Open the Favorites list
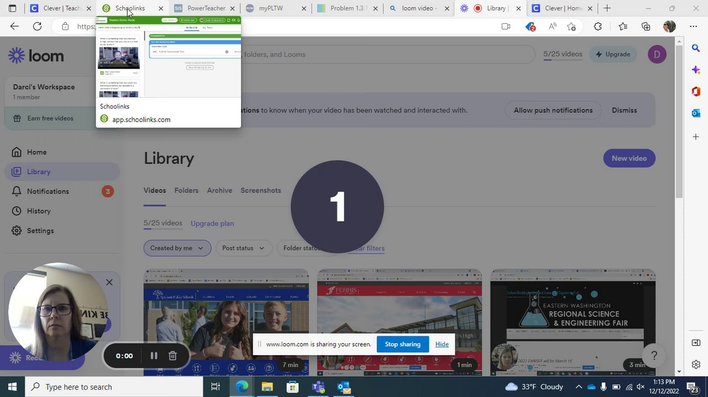This screenshot has height=397, width=708. (x=623, y=26)
